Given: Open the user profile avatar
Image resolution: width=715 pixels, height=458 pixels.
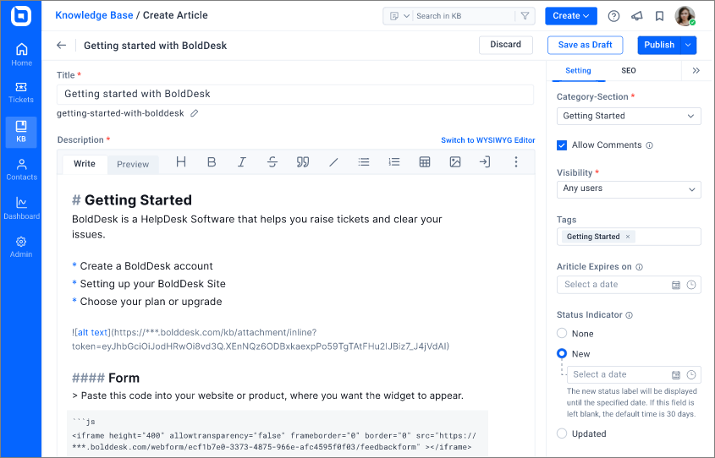Looking at the screenshot, I should (x=685, y=16).
